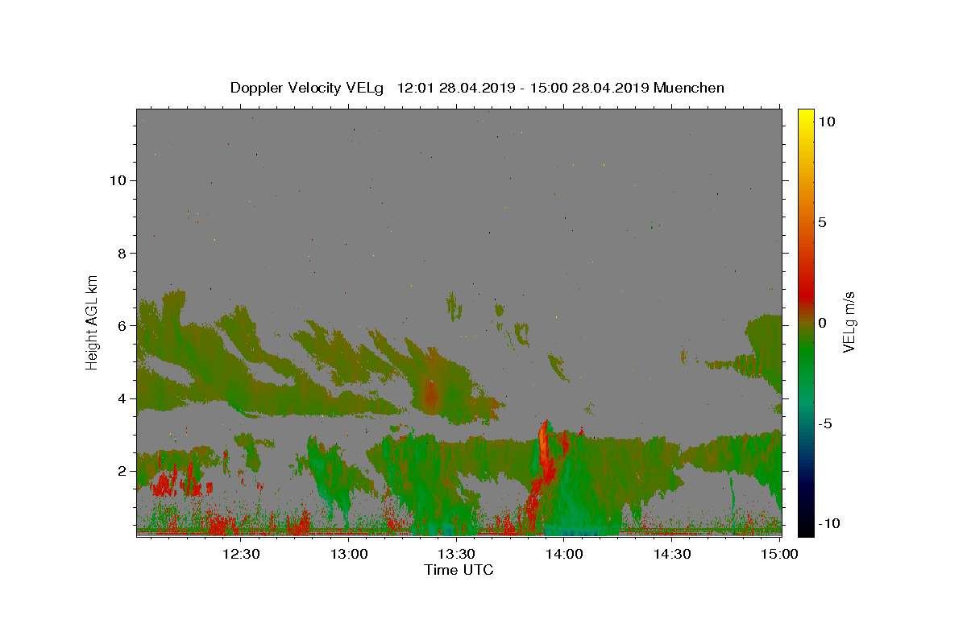Click the 14:00 time tick label
967x644 pixels.
[564, 554]
